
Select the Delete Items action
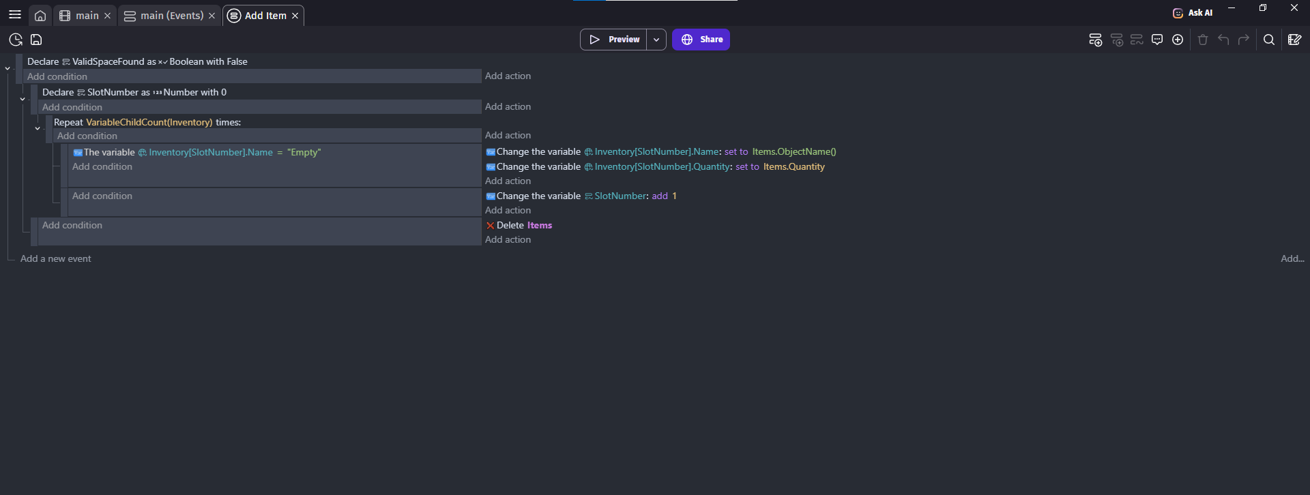(x=524, y=225)
